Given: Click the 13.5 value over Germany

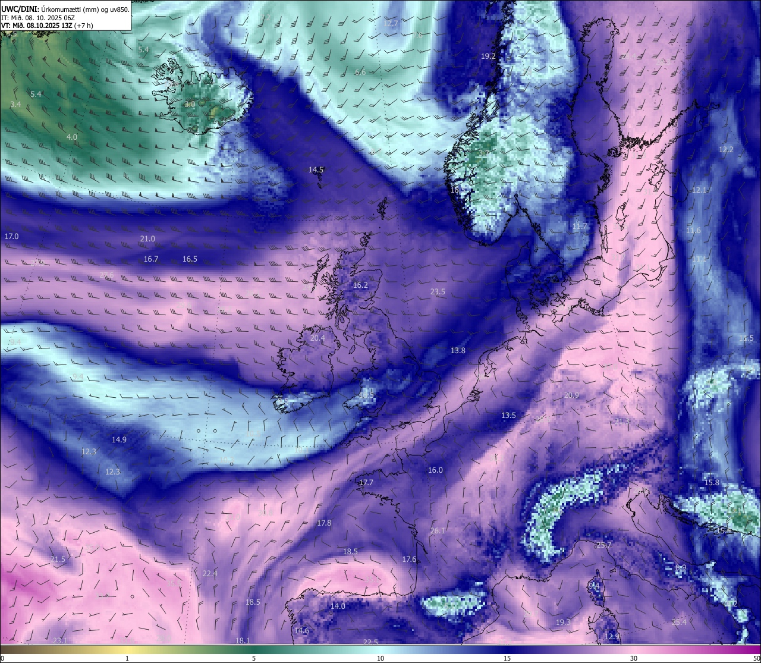Looking at the screenshot, I should [x=508, y=415].
